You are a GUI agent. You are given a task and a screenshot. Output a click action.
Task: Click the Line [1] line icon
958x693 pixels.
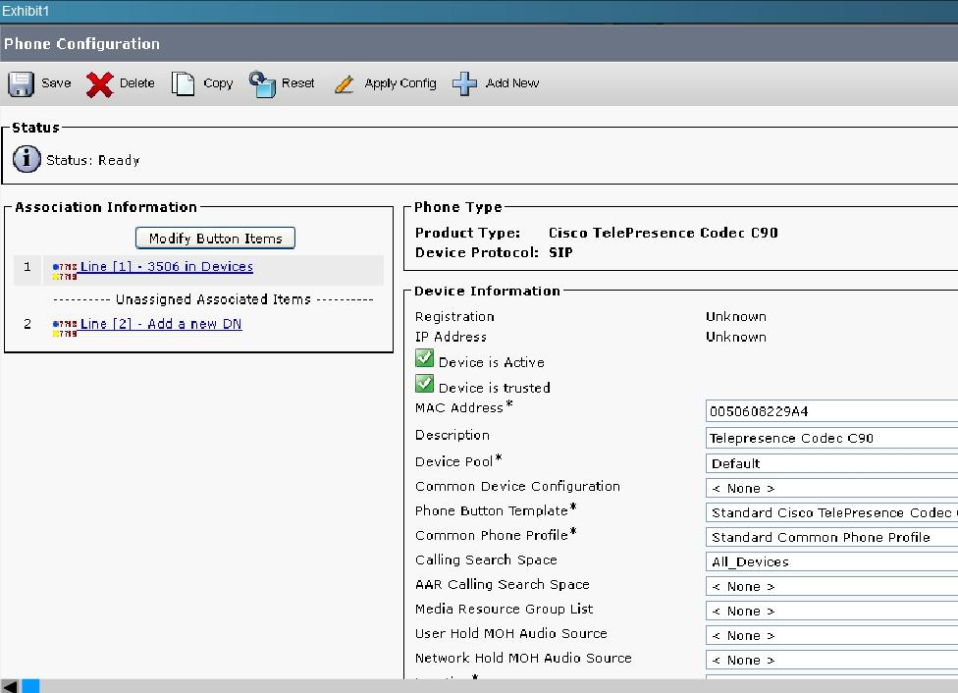click(x=65, y=271)
